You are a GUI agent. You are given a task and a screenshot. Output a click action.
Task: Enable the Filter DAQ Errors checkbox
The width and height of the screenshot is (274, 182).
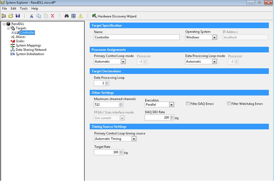pyautogui.click(x=188, y=104)
